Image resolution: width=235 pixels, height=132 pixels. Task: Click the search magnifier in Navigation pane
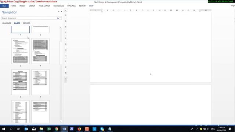(x=58, y=18)
